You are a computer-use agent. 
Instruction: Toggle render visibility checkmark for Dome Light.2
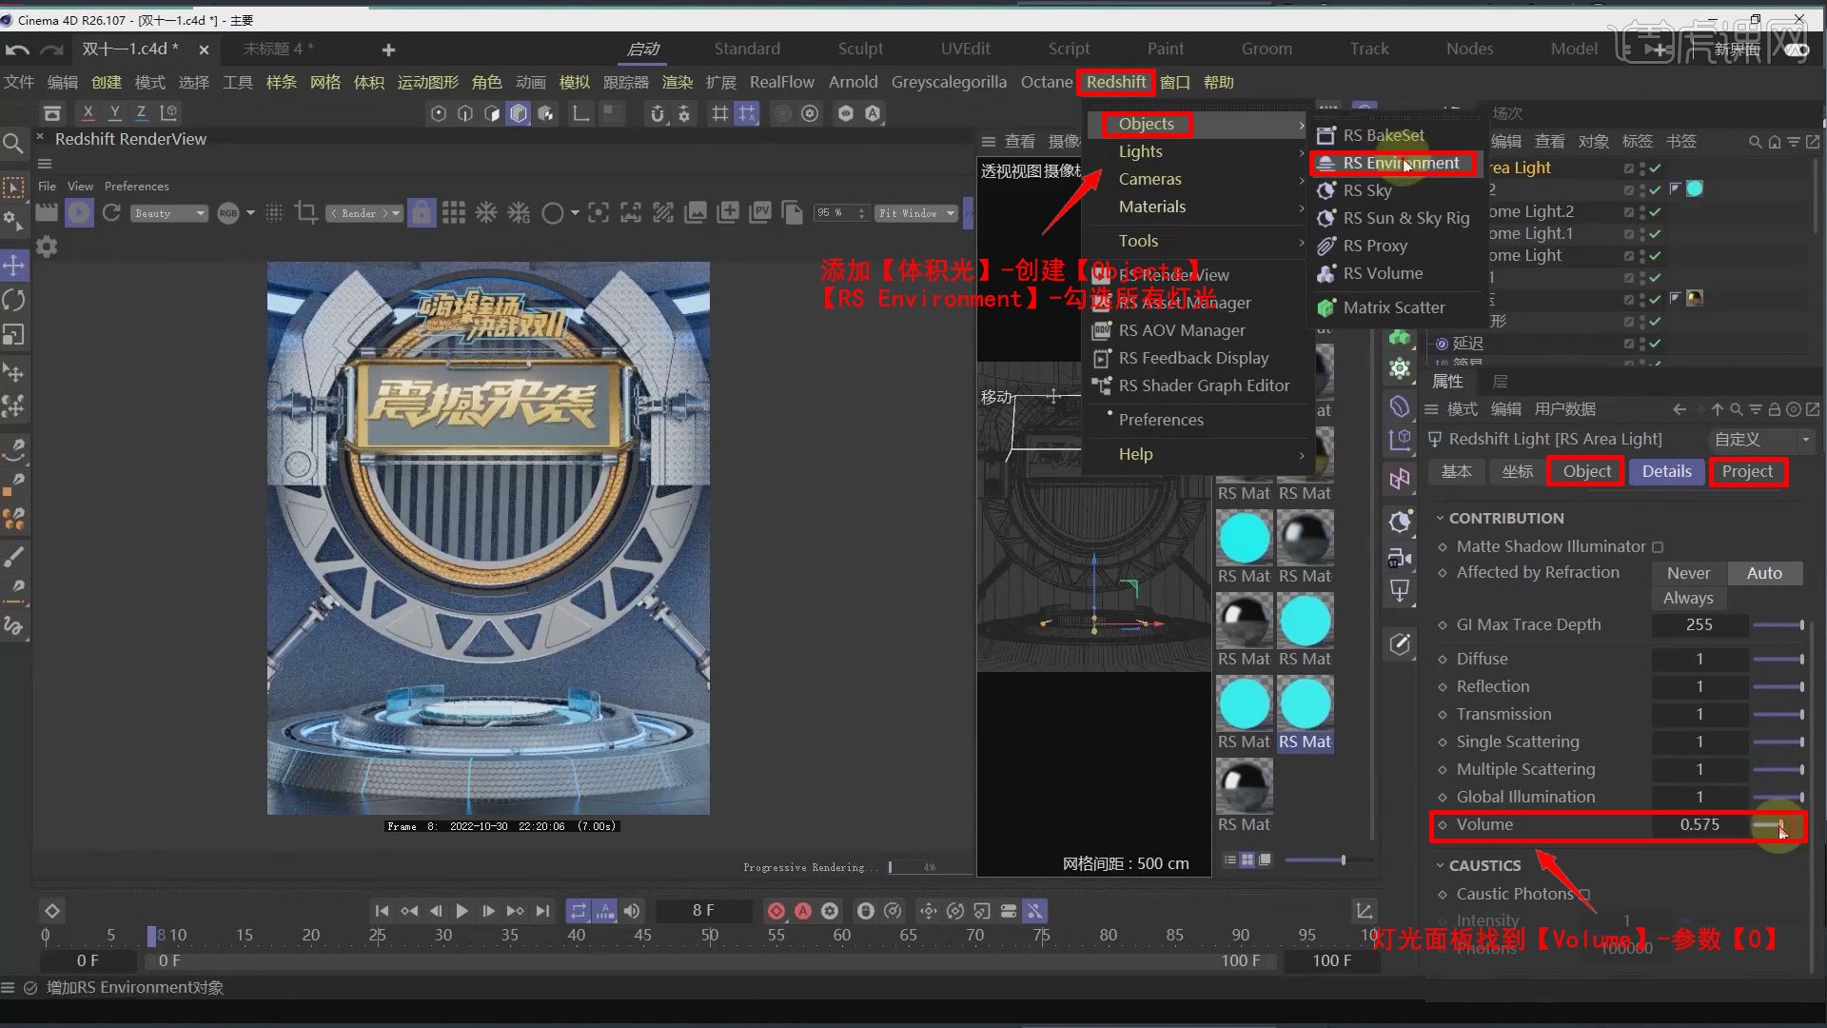pos(1654,211)
